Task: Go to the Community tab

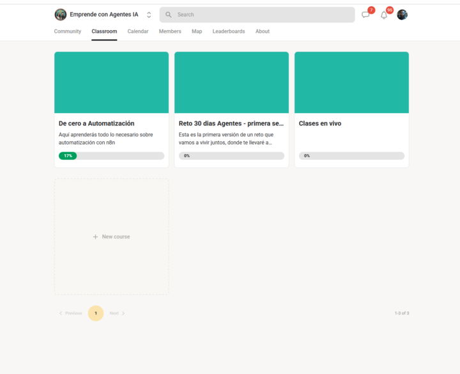Action: 68,31
